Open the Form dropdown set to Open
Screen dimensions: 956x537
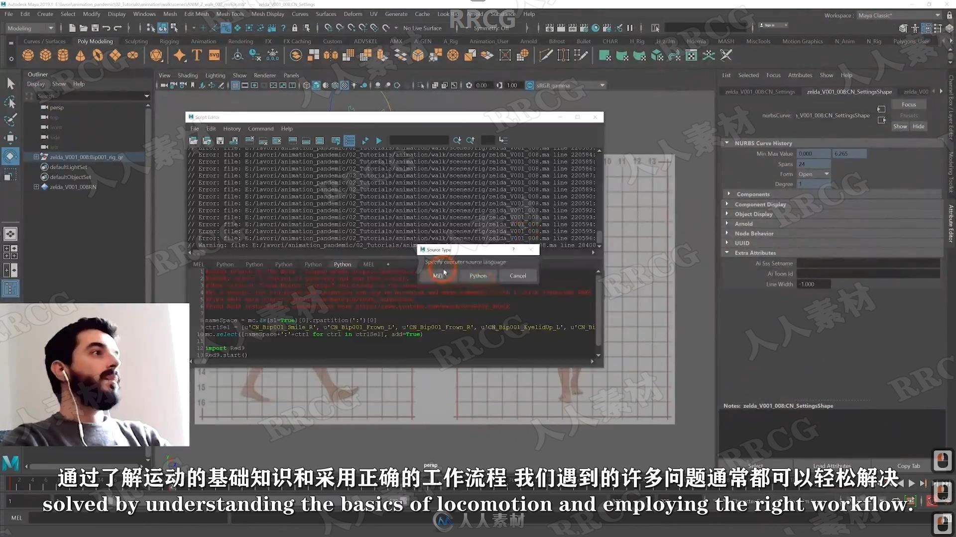click(x=814, y=174)
